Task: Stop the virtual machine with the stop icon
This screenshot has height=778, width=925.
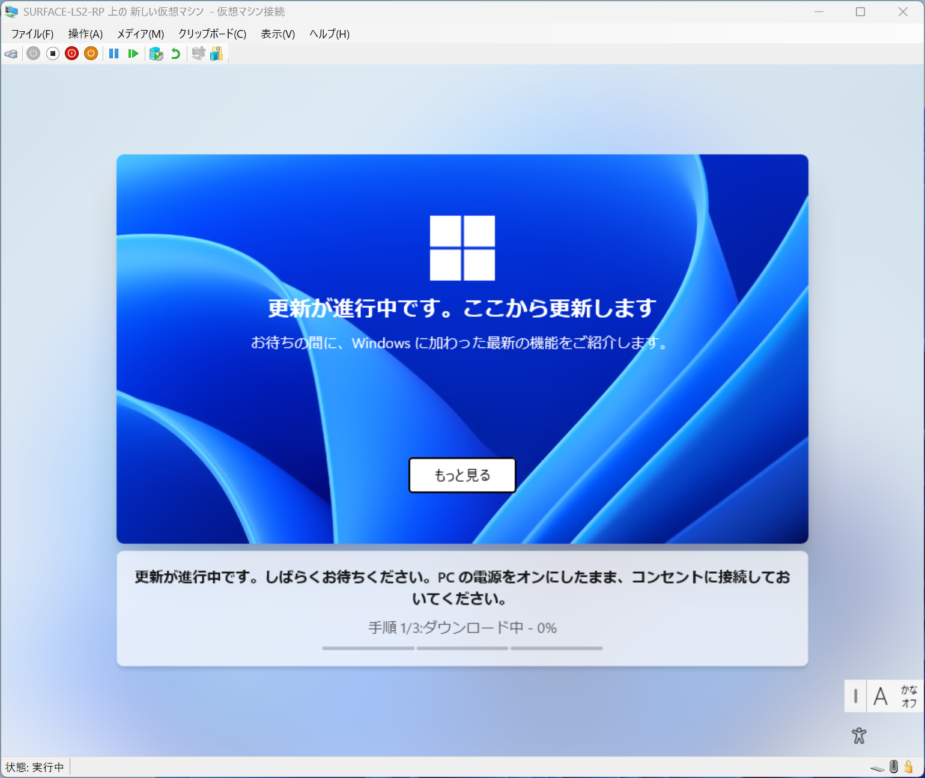Action: 52,53
